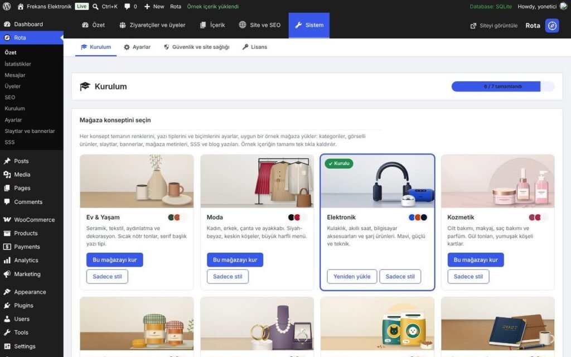Click Sadece stil under Moda
This screenshot has height=357, width=571.
click(x=228, y=277)
